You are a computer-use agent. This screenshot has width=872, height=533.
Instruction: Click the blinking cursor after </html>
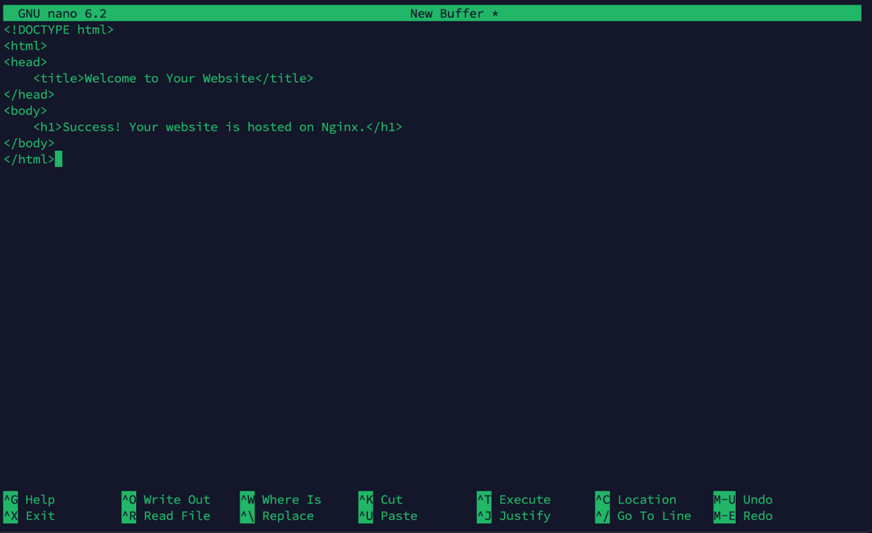(58, 159)
